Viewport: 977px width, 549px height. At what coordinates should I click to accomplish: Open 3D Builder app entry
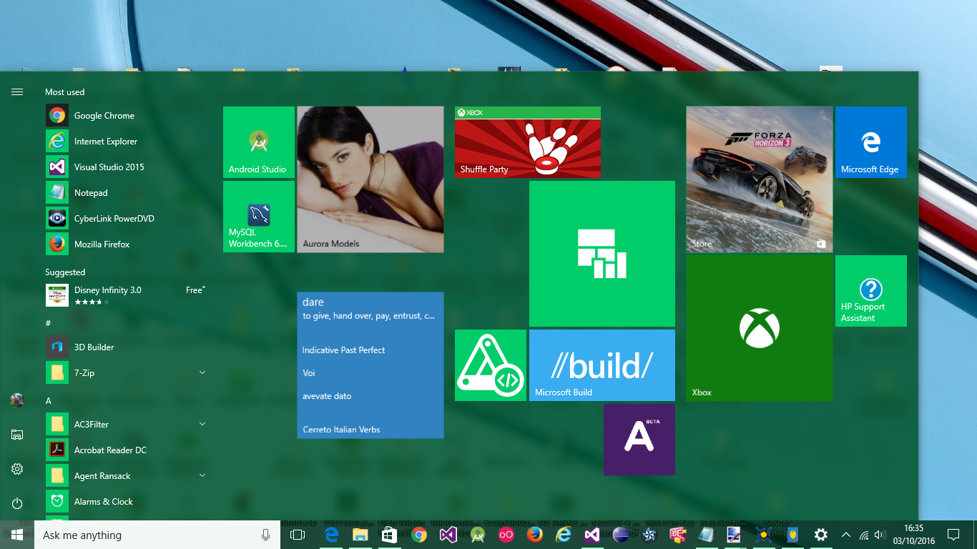click(x=126, y=347)
